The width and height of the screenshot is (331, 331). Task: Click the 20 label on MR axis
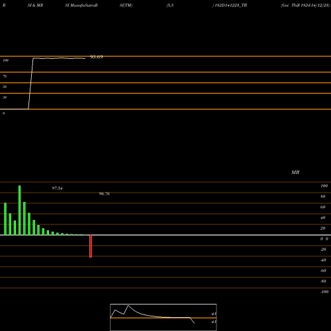323,228
